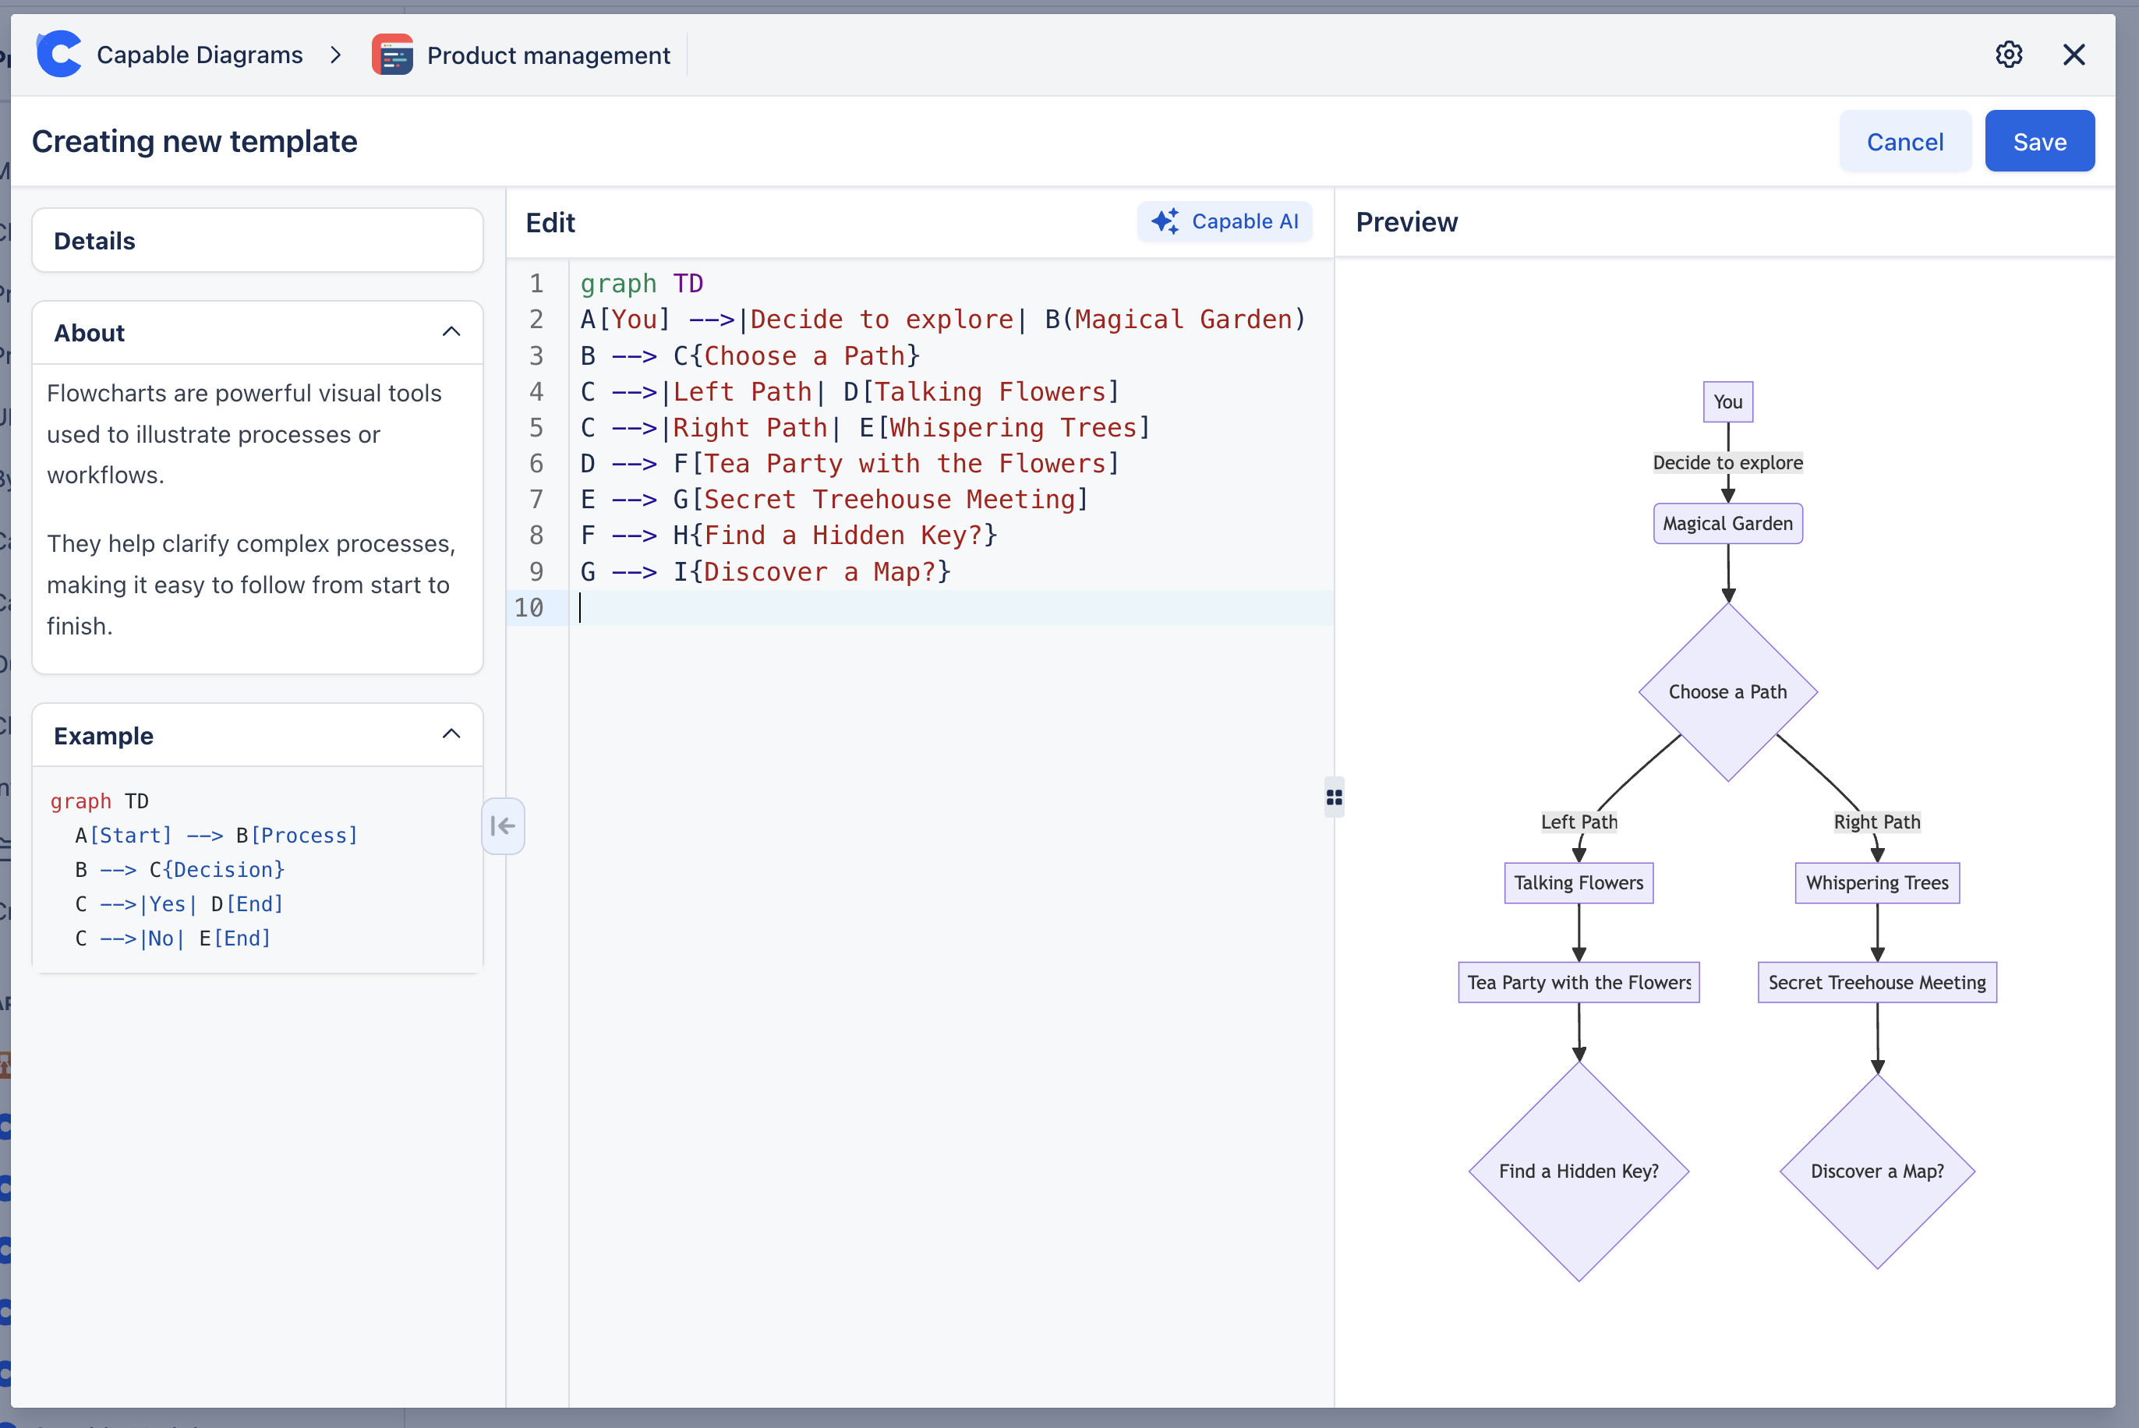
Task: Click the Product management app icon
Action: click(x=392, y=55)
